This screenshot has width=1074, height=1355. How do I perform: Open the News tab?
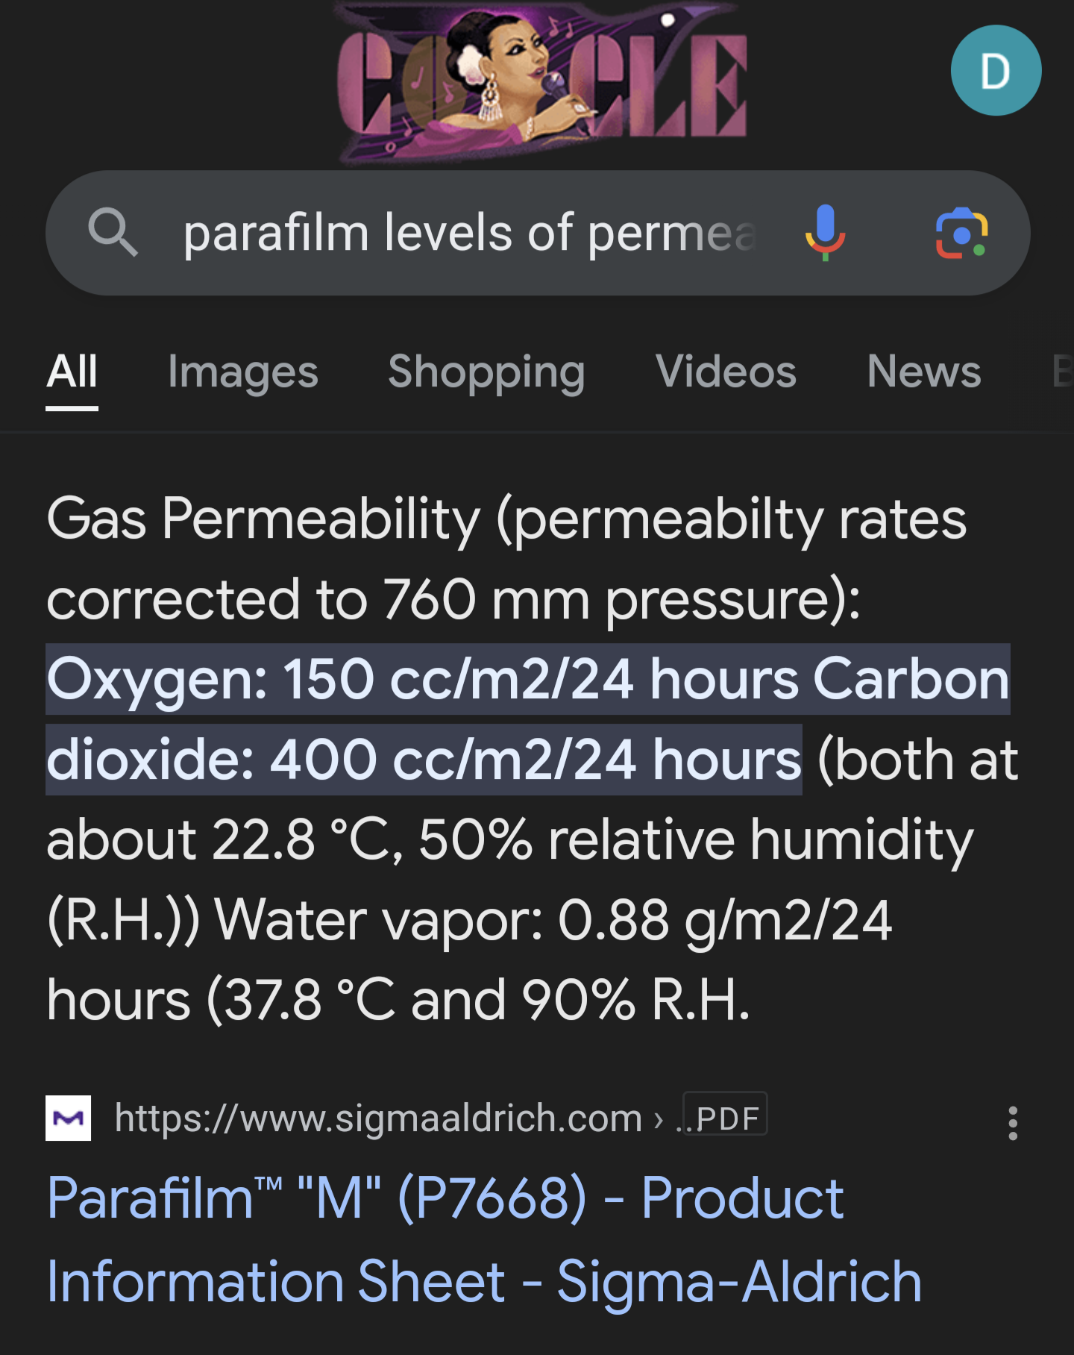coord(924,372)
